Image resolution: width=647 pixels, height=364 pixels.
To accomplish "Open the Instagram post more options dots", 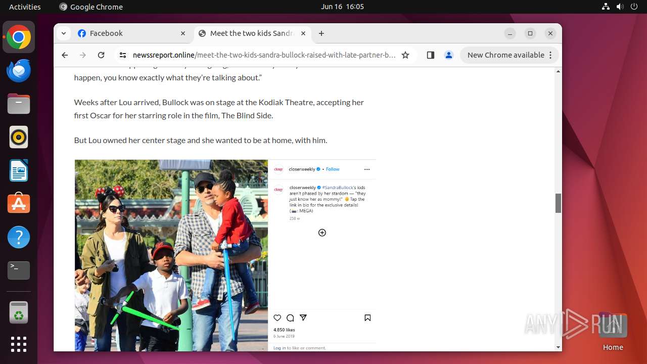I will (x=367, y=169).
